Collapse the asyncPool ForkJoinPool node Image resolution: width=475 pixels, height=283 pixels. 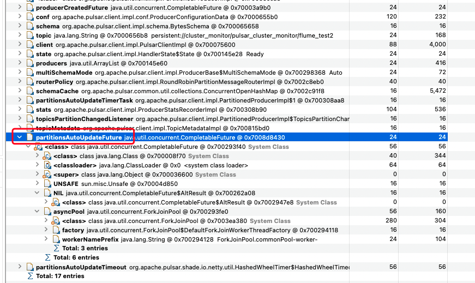[37, 211]
